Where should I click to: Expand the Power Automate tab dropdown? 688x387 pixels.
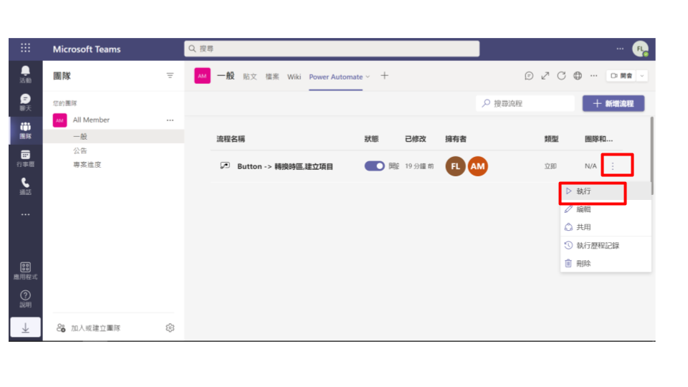pyautogui.click(x=368, y=77)
